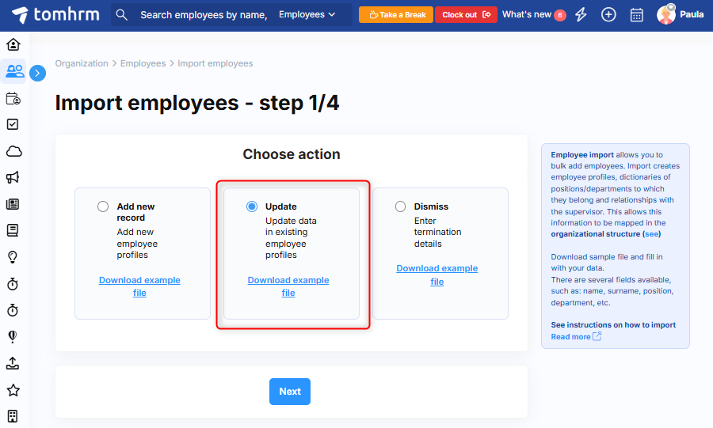The height and width of the screenshot is (428, 713).
Task: Click the search employees input field
Action: pyautogui.click(x=202, y=14)
